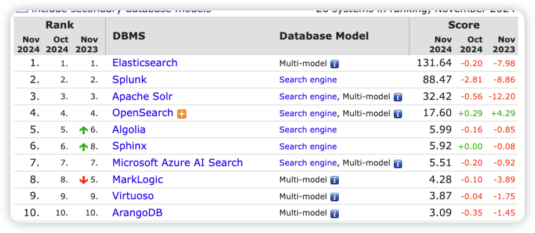The height and width of the screenshot is (233, 535).
Task: Click the -3.89 yearly change for MarkLogic
Action: 504,180
